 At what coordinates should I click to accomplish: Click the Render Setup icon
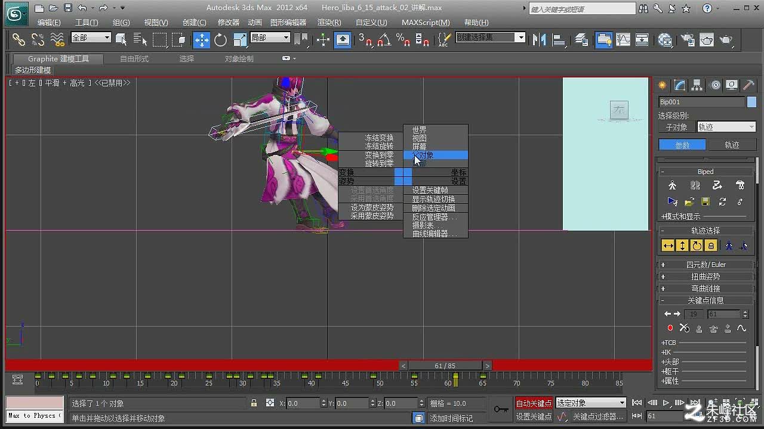click(x=688, y=39)
